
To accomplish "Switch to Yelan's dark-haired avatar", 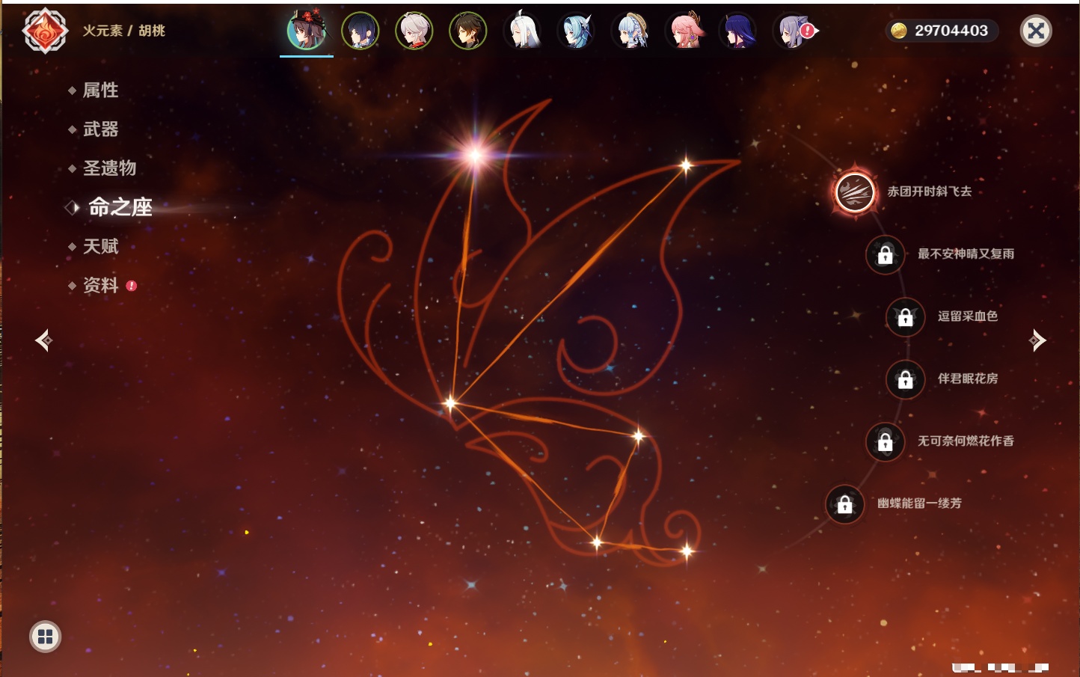I will click(x=360, y=31).
